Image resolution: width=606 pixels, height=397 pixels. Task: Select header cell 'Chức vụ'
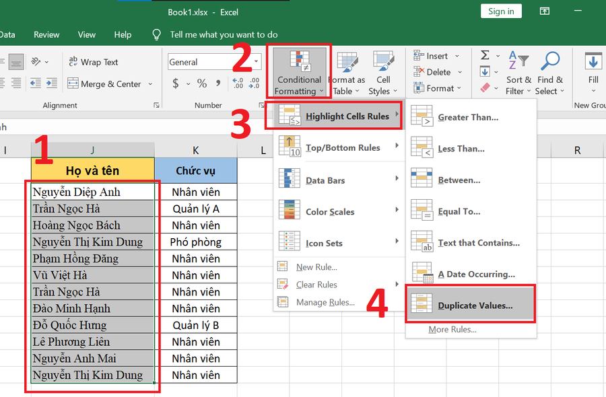(196, 170)
